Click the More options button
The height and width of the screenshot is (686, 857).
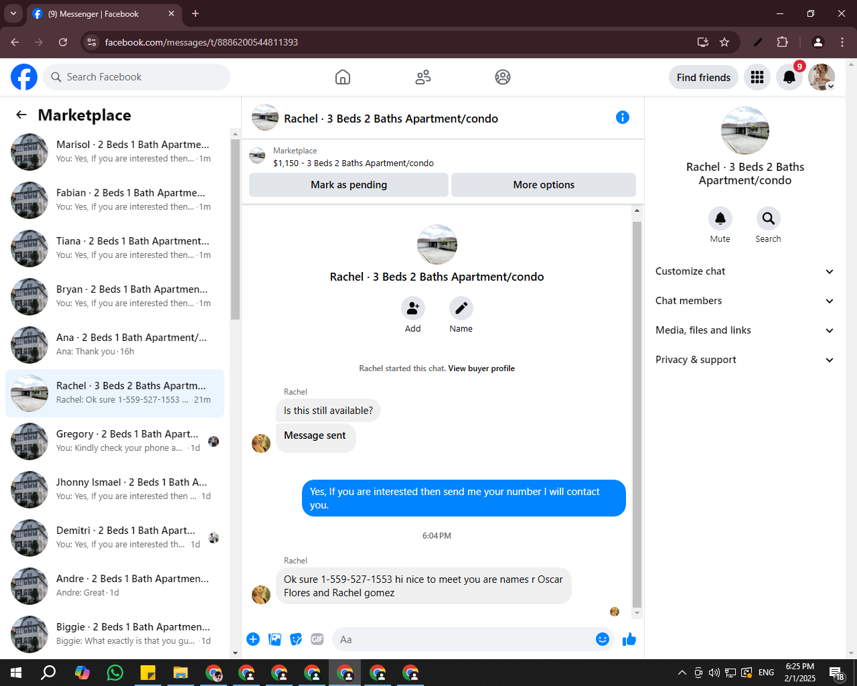pyautogui.click(x=544, y=185)
